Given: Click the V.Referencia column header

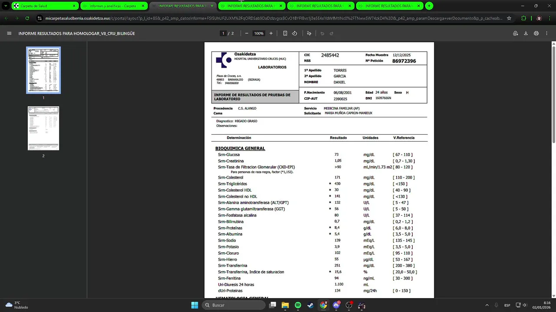Looking at the screenshot, I should click(x=404, y=138).
